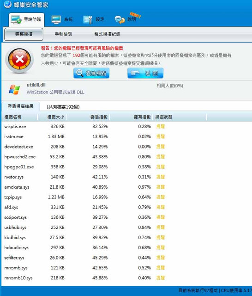Image resolution: width=252 pixels, height=296 pixels.
Task: Click the Windows flag icon beside utildll.dll
Action: click(x=14, y=89)
